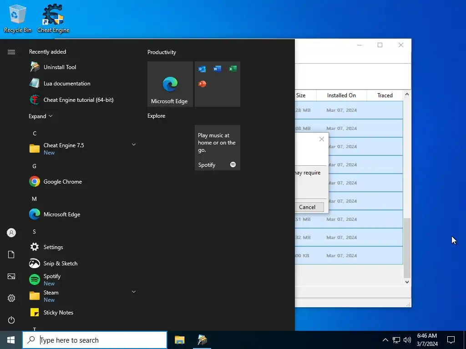Click the Microsoft Edge productivity tile
This screenshot has height=349, width=466.
[x=170, y=84]
